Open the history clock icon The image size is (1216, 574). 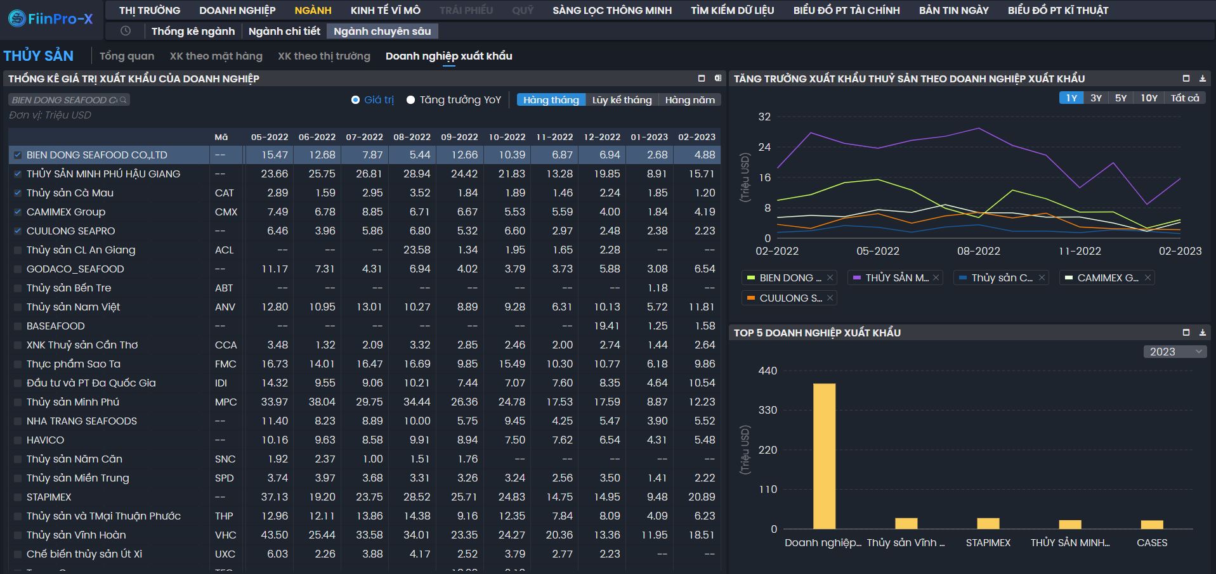126,31
